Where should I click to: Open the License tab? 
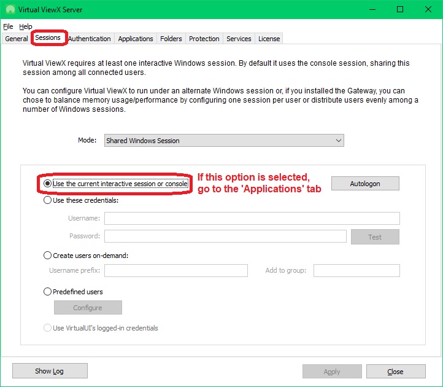click(269, 39)
